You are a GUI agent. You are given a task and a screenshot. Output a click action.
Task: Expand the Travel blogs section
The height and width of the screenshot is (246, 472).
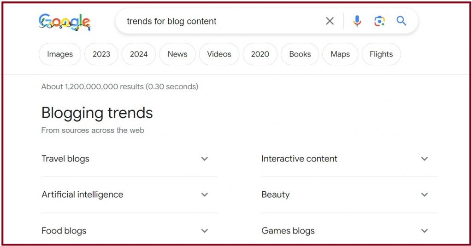pyautogui.click(x=205, y=159)
